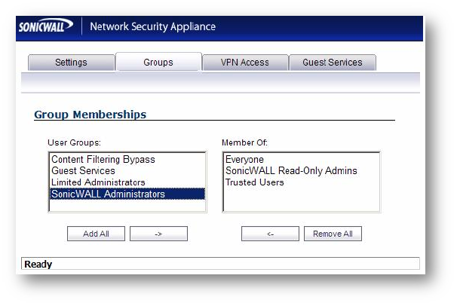Viewport: 457px width, 306px height.
Task: Click the Ready status bar text
Action: pos(38,264)
